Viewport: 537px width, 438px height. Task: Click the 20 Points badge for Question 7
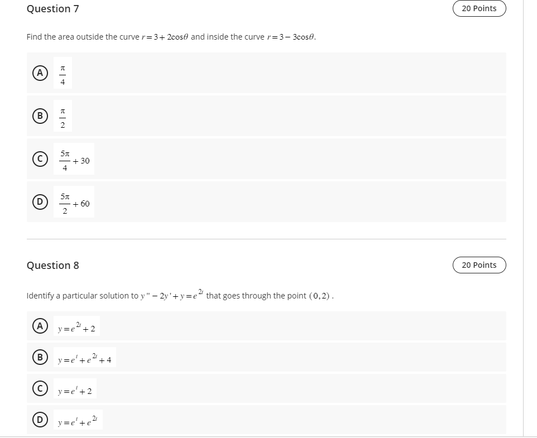478,8
